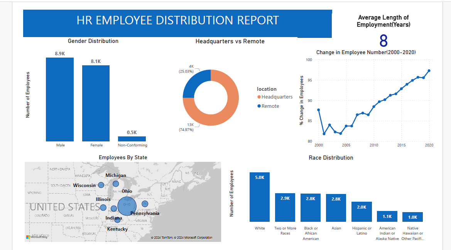This screenshot has height=250, width=451.
Task: Click the 13K (74.97%) donut label
Action: click(186, 127)
